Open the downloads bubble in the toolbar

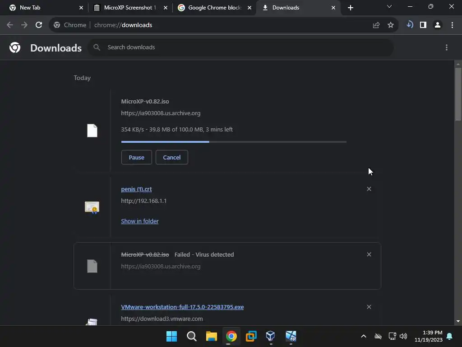pyautogui.click(x=410, y=25)
